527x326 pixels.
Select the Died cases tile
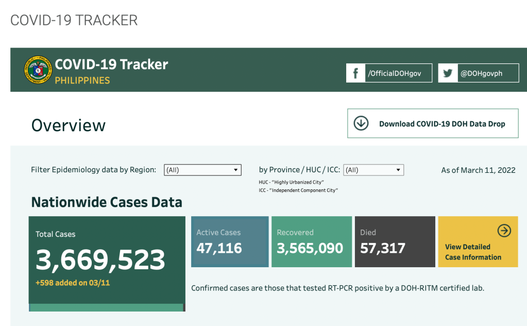(393, 241)
